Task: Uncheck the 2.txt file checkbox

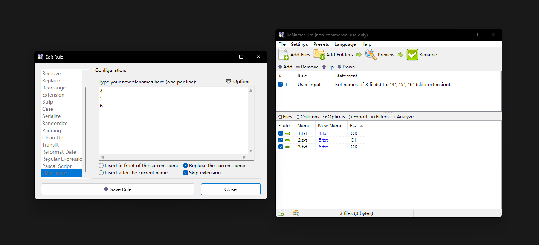Action: (281, 140)
